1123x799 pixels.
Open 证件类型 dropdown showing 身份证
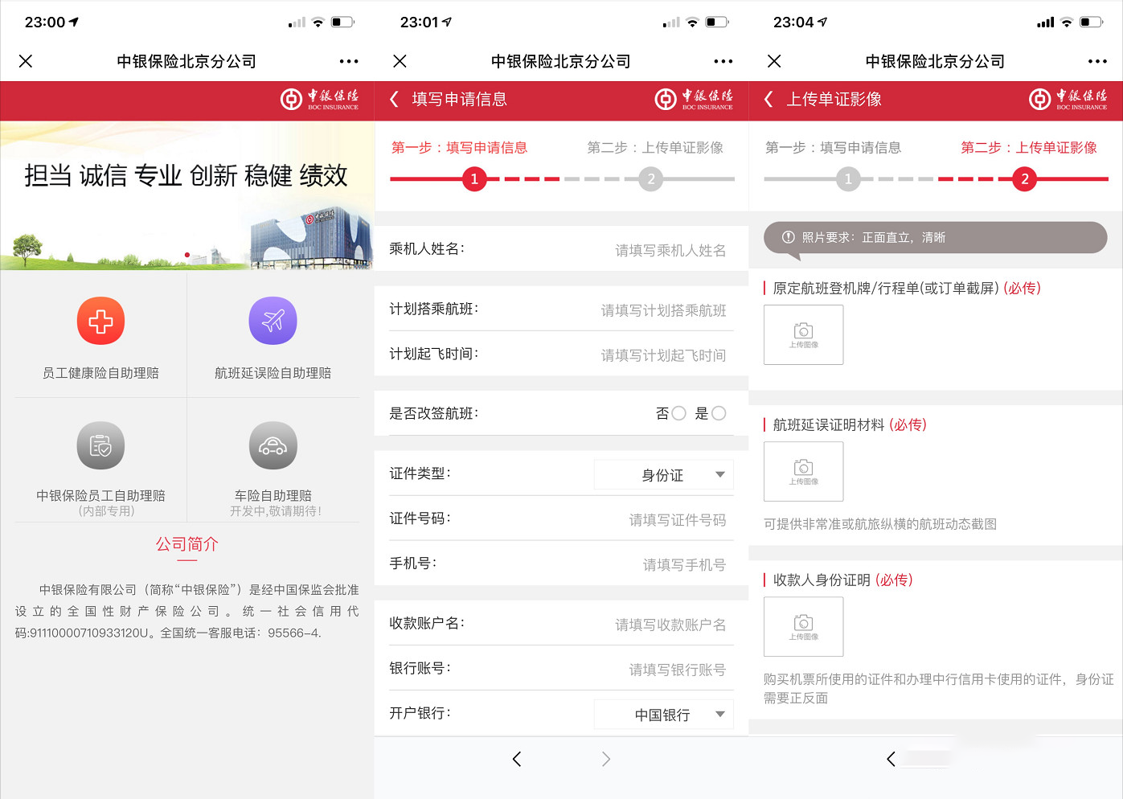[x=664, y=474]
